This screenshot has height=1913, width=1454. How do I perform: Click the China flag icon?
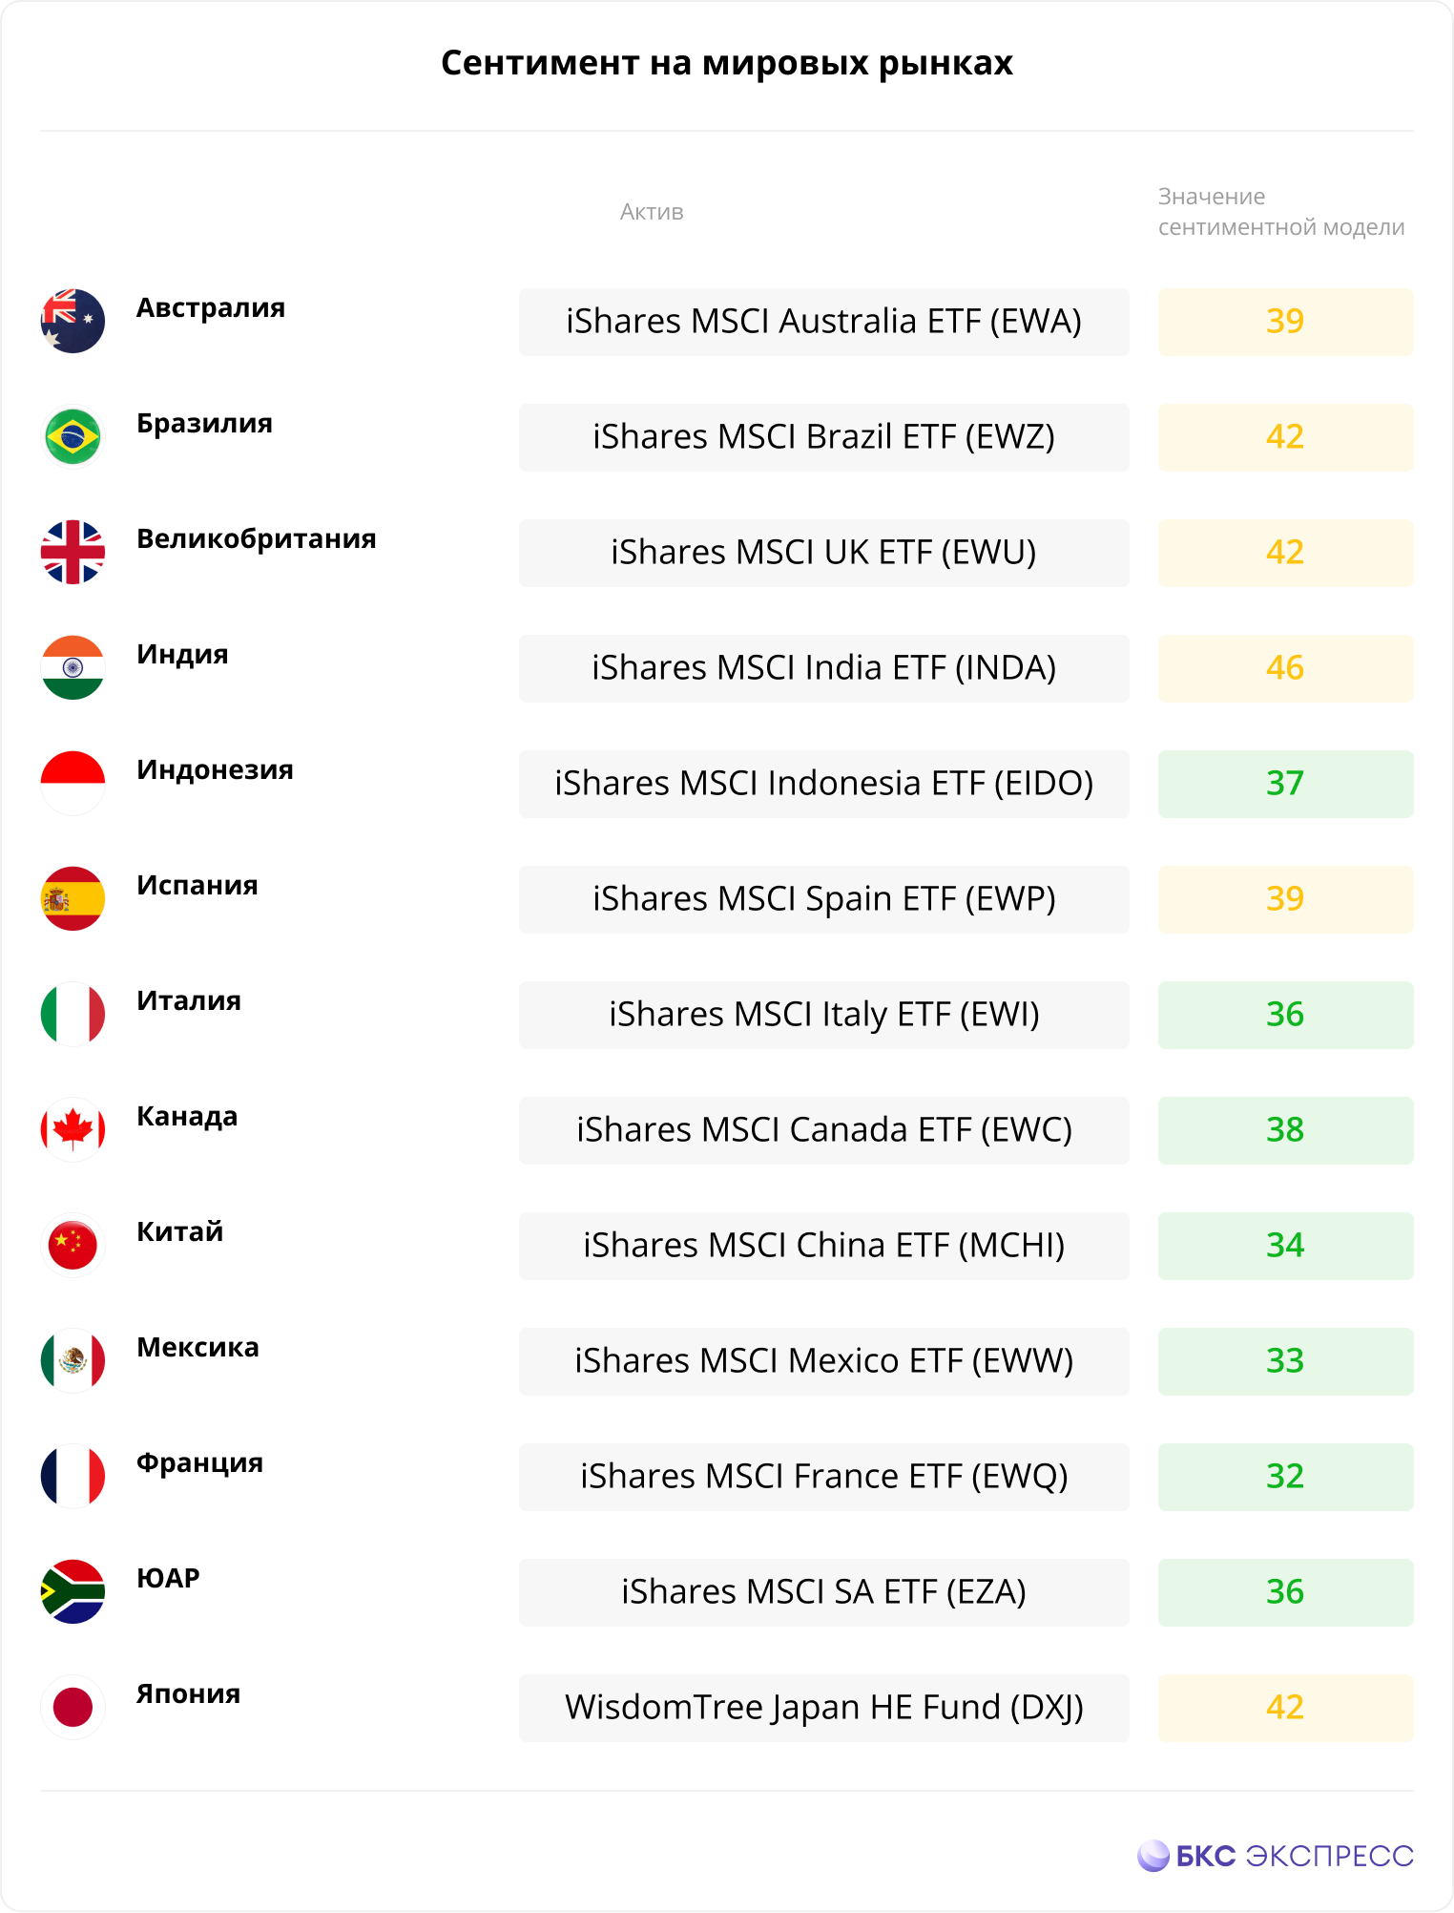tap(73, 1245)
